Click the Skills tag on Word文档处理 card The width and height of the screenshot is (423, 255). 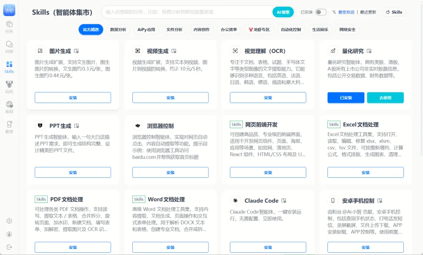[x=139, y=199]
